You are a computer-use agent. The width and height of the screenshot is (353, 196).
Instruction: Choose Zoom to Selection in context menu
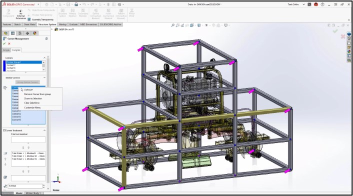click(33, 98)
